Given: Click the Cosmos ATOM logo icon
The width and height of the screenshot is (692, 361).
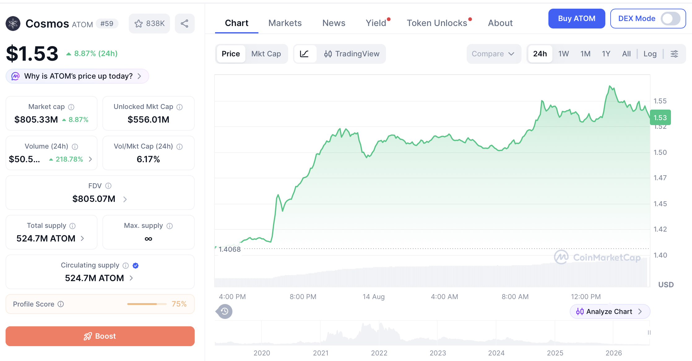Looking at the screenshot, I should click(13, 24).
